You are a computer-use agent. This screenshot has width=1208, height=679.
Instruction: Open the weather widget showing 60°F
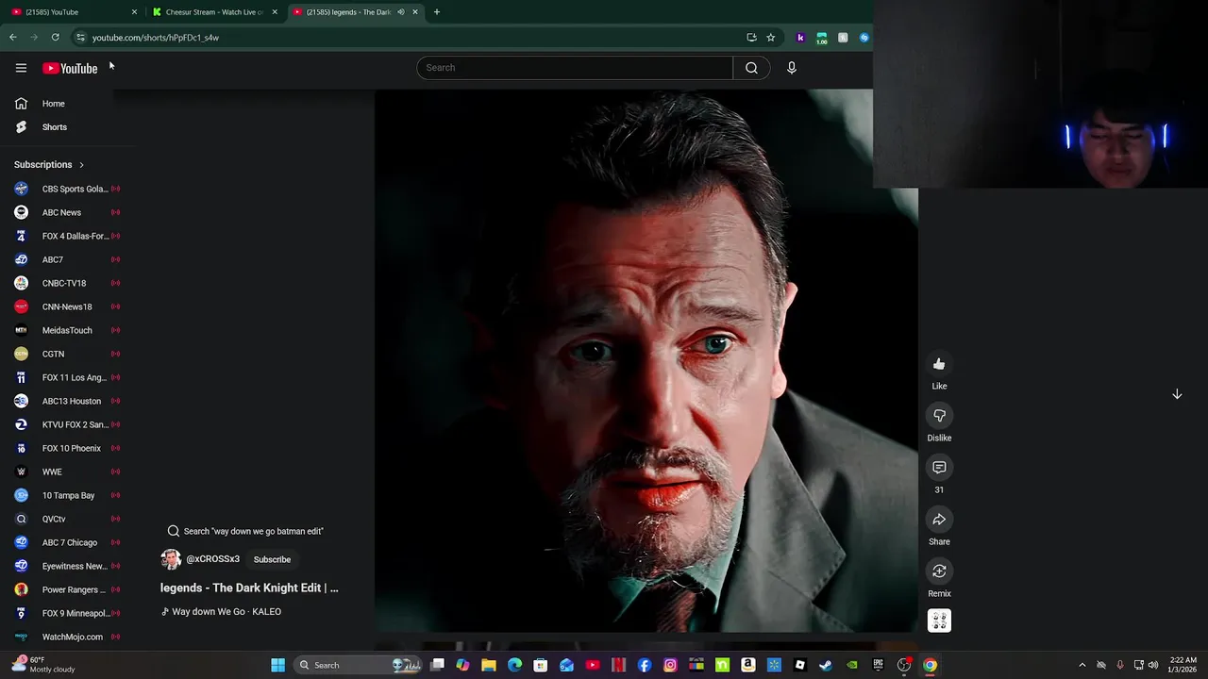point(42,665)
